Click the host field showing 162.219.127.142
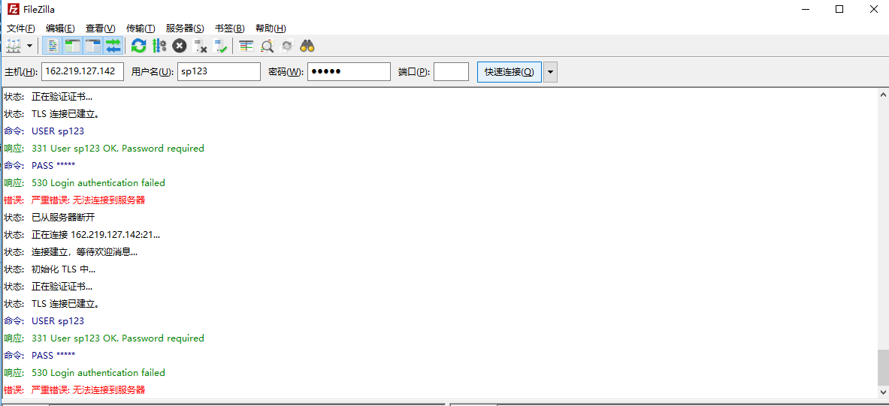This screenshot has width=889, height=406. pyautogui.click(x=82, y=72)
